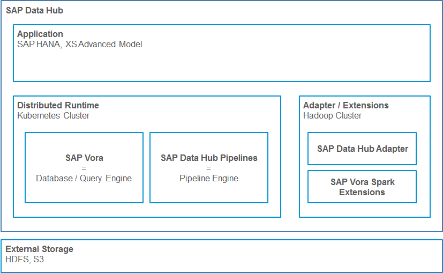
Task: Select the 'SAP Data Hub Adapter' box
Action: 362,149
